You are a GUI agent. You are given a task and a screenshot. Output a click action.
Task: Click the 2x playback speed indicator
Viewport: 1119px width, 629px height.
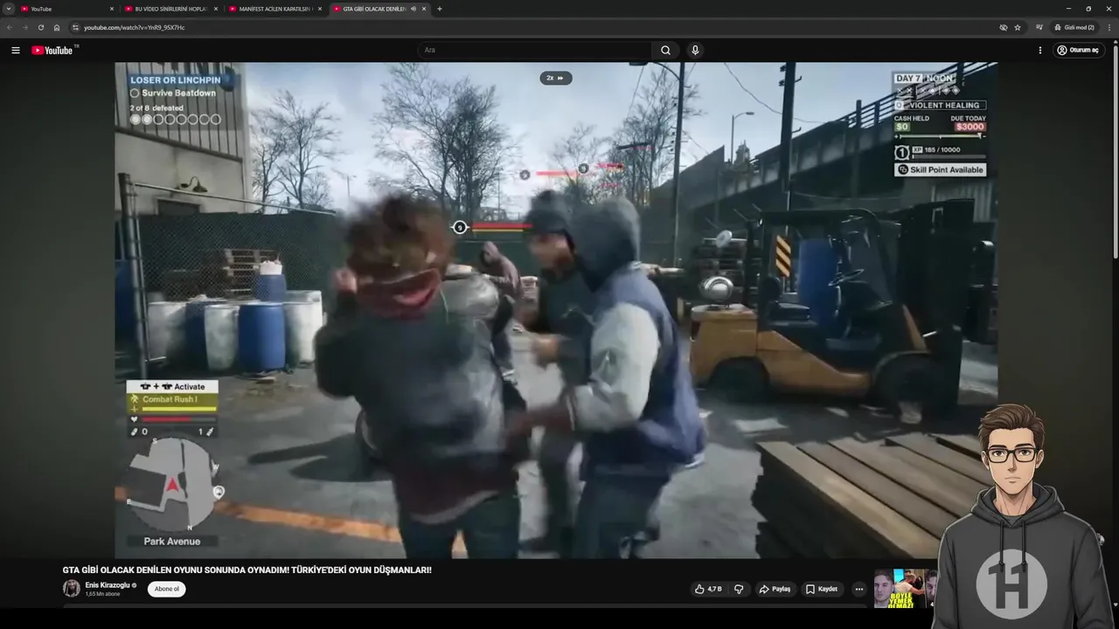(555, 78)
